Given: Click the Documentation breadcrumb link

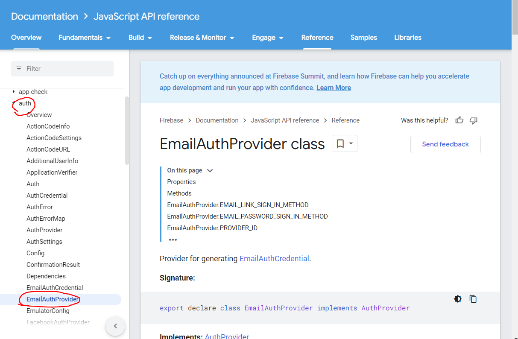Looking at the screenshot, I should coord(217,120).
